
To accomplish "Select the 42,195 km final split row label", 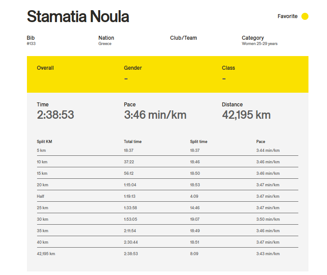I will [46, 254].
